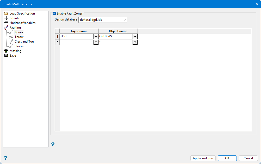Open the Masking page
261x164 pixels.
click(15, 51)
